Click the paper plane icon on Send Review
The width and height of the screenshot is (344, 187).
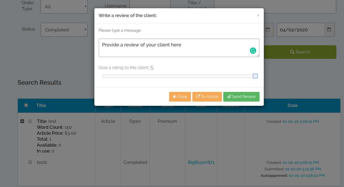click(229, 96)
